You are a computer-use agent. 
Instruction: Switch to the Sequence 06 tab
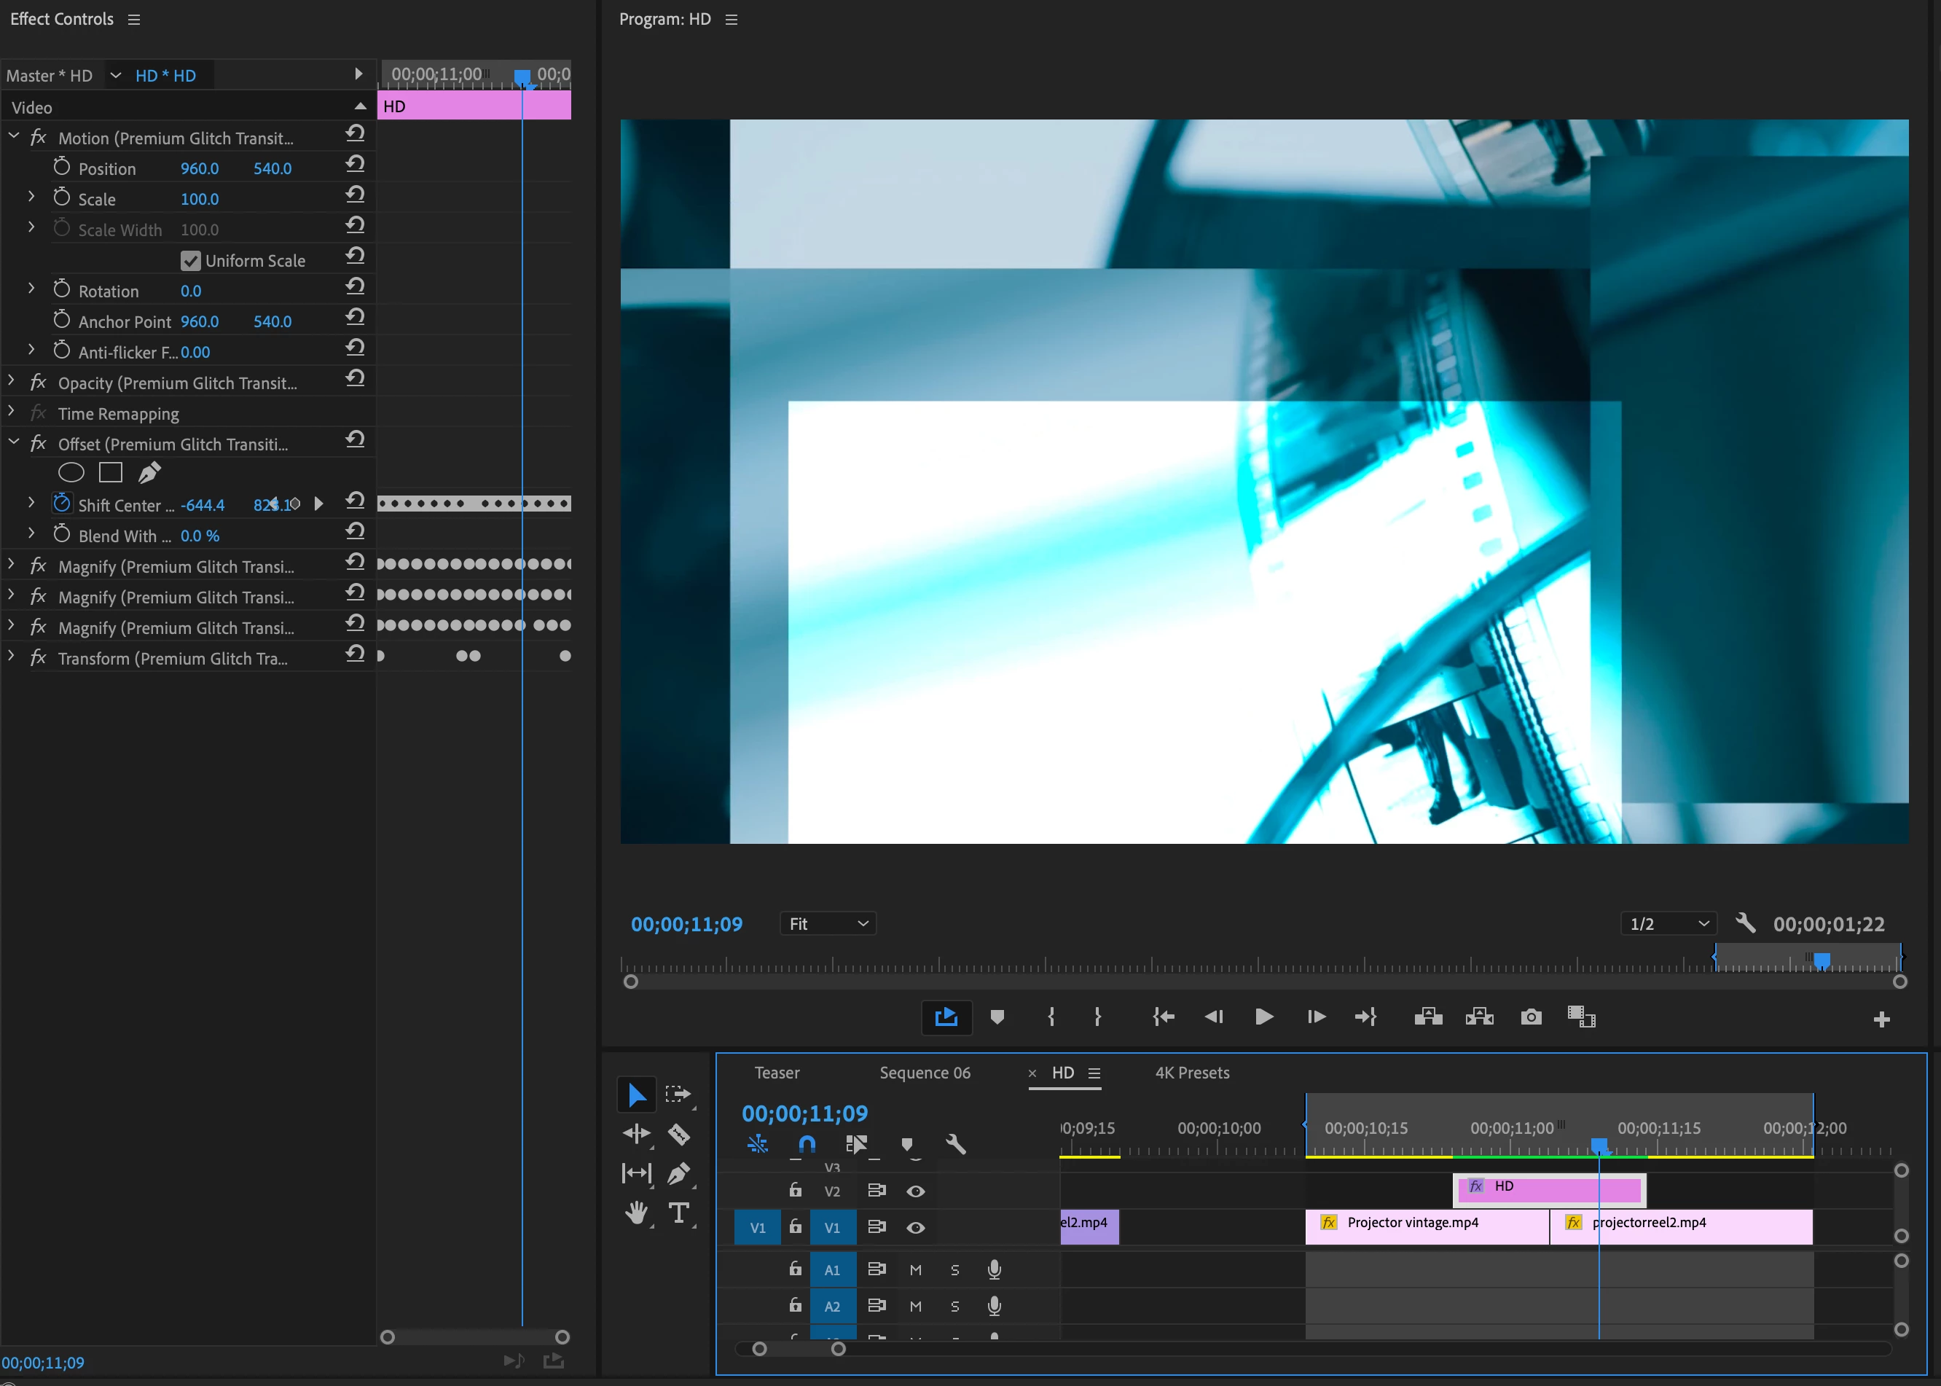pos(925,1073)
